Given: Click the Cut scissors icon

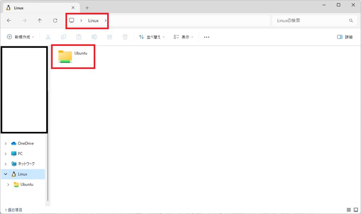Looking at the screenshot, I should click(x=48, y=37).
